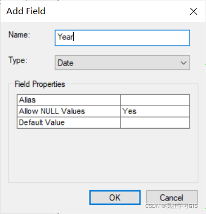This screenshot has height=214, width=206.
Task: Click the Default Value entry cell
Action: (x=155, y=123)
